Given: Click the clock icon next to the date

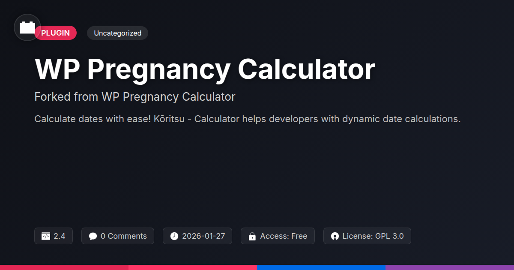Looking at the screenshot, I should coord(174,236).
